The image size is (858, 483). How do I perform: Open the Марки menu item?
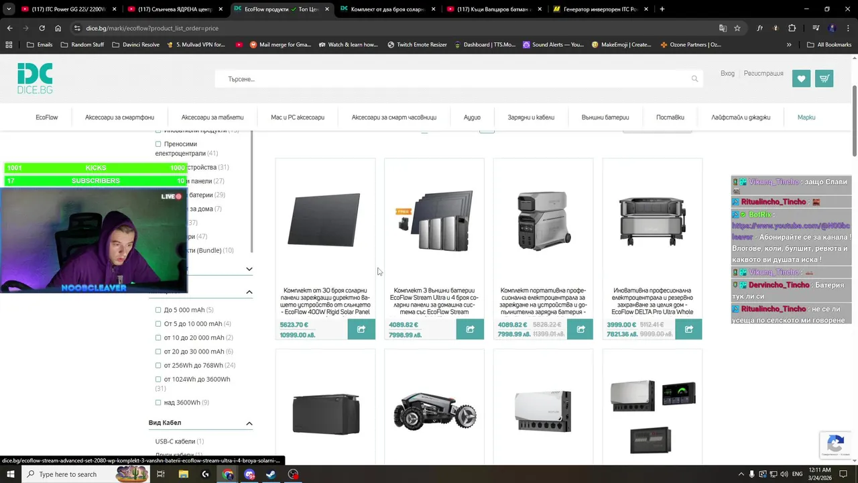[806, 117]
